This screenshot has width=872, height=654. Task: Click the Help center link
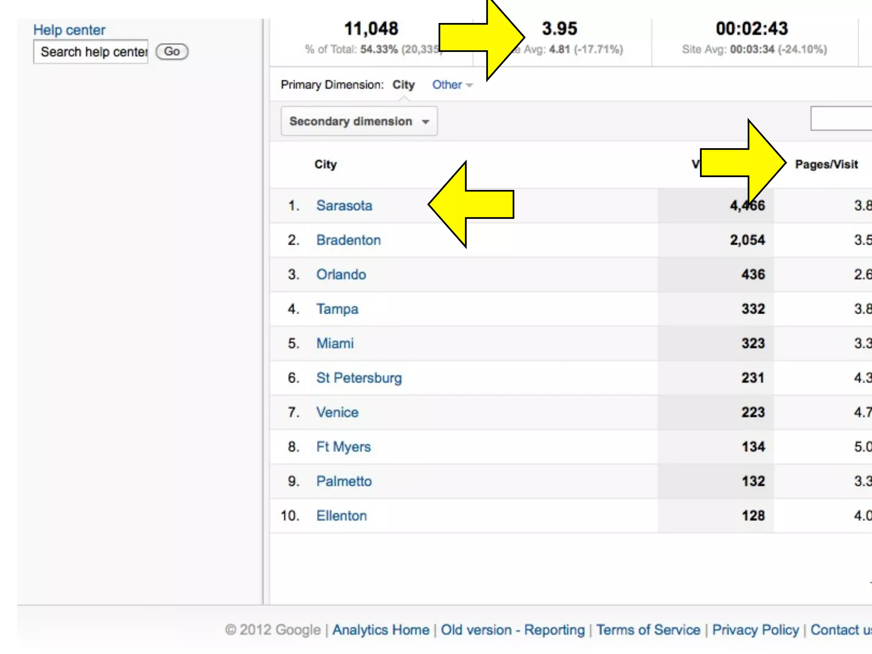(69, 30)
